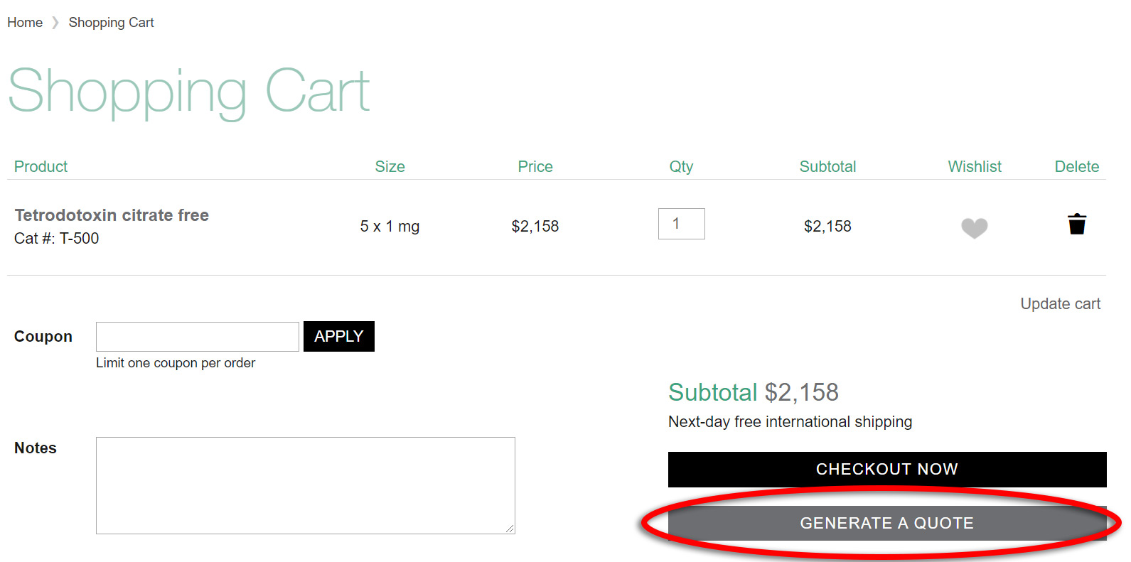Screen dimensions: 1131x562
Task: Click the breadcrumb chevron separator
Action: click(55, 23)
